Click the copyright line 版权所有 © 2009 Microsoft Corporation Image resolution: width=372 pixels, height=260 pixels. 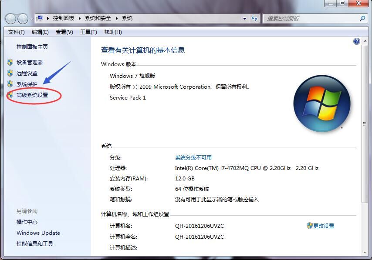(180, 87)
